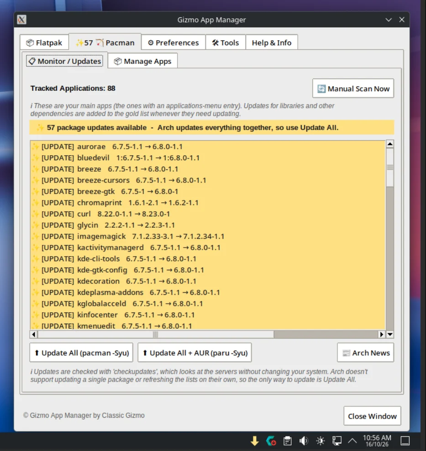This screenshot has height=451, width=426.
Task: Select the kinfocenter update row
Action: click(208, 315)
